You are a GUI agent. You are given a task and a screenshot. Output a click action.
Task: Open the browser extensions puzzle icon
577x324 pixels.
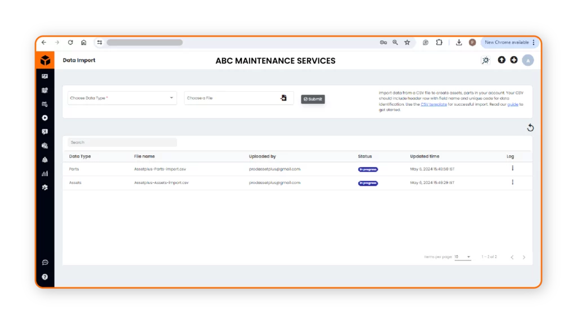(439, 42)
